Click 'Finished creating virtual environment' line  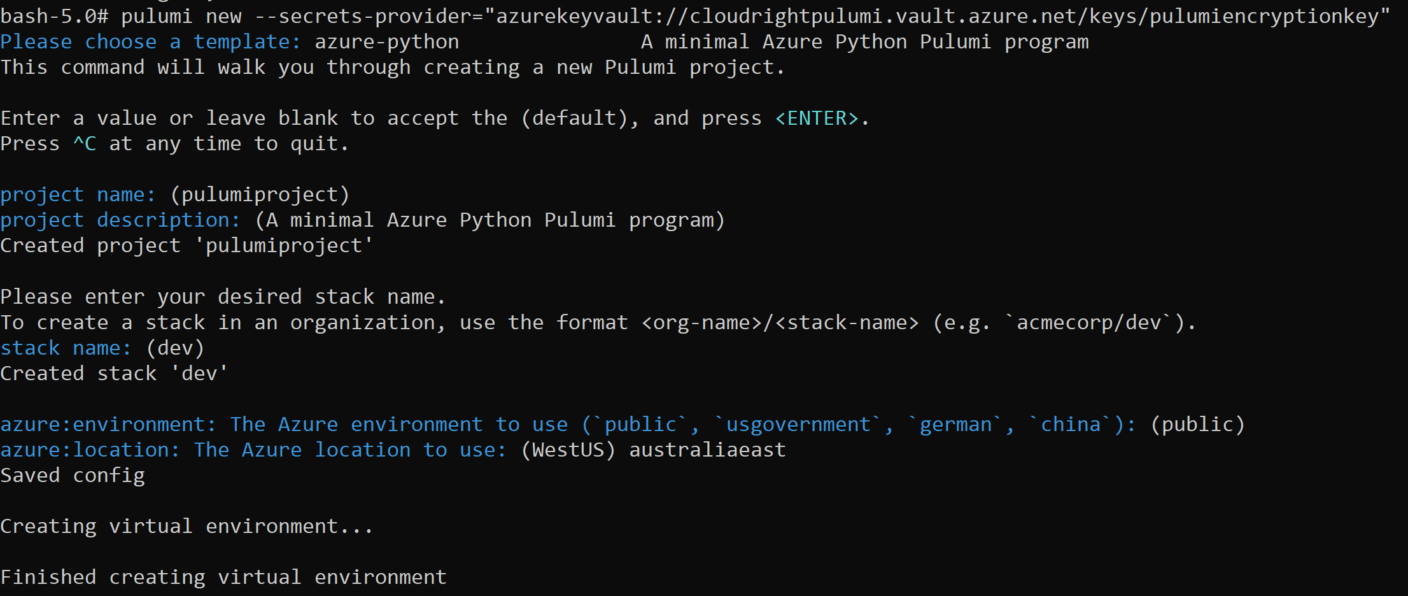(x=223, y=578)
